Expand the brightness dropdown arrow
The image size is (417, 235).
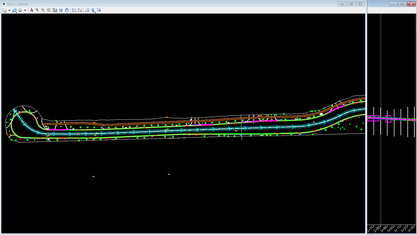(25, 10)
